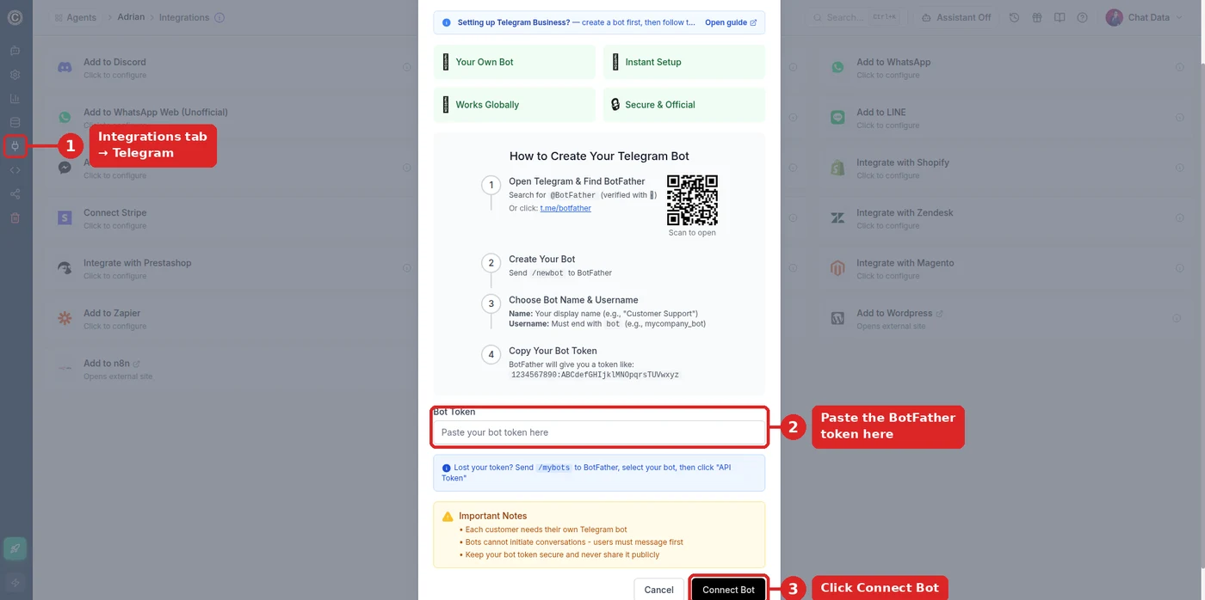Click info icon on Integrate with Shopify row
Screen dimensions: 1205x600
[1180, 168]
